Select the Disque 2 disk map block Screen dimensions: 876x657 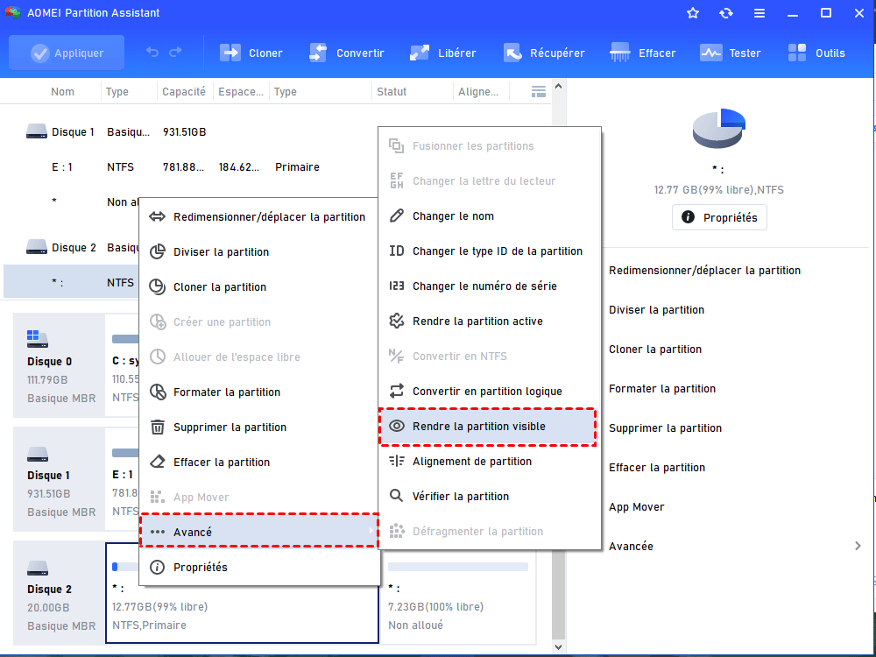point(60,593)
